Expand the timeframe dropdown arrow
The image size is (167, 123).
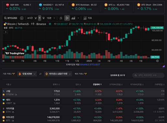coord(54,18)
